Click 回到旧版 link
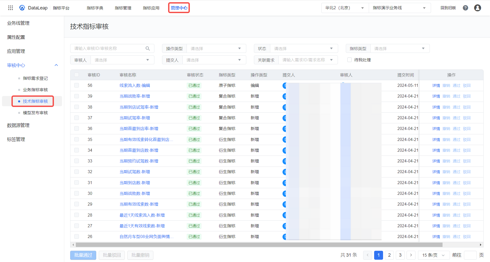This screenshot has height=262, width=490. (x=448, y=8)
